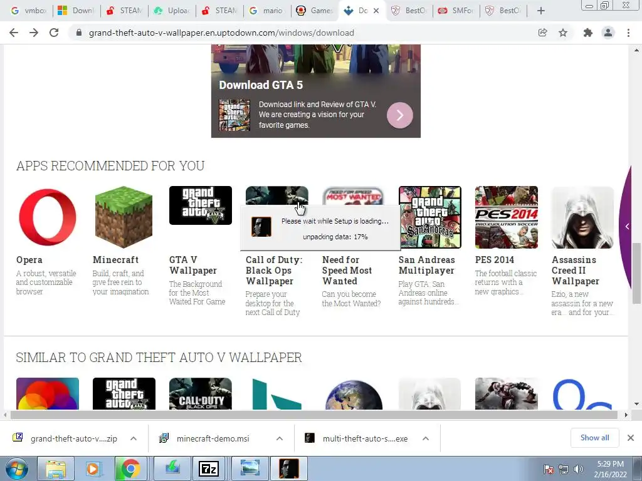642x481 pixels.
Task: Open the God of War style app thumbnail
Action: pos(507,393)
